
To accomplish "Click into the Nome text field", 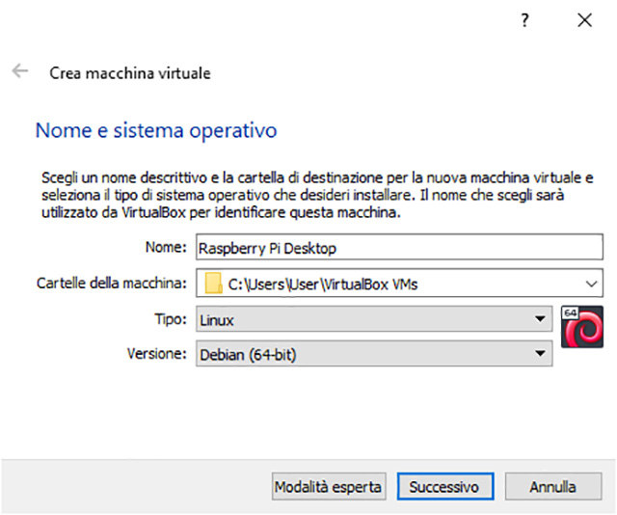I will click(x=397, y=248).
